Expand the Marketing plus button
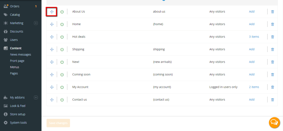The image size is (283, 131). [x=36, y=23]
